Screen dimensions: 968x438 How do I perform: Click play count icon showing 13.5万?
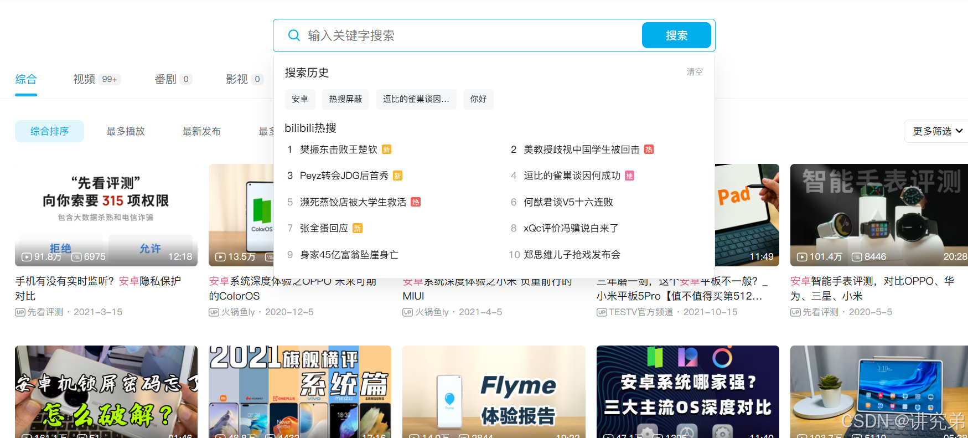(x=220, y=257)
